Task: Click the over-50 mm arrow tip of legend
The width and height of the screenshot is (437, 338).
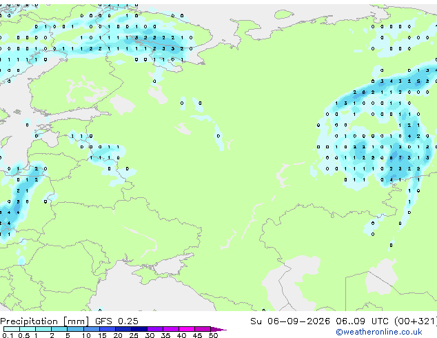Action: point(218,329)
